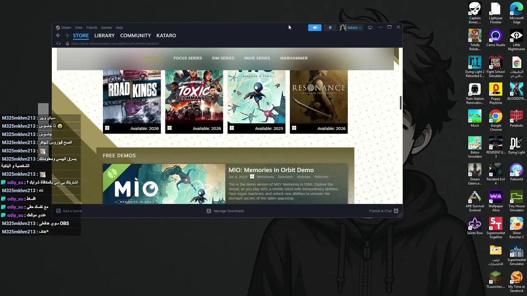This screenshot has width=527, height=296.
Task: Click the store page vertical scrollbar
Action: tap(400, 103)
